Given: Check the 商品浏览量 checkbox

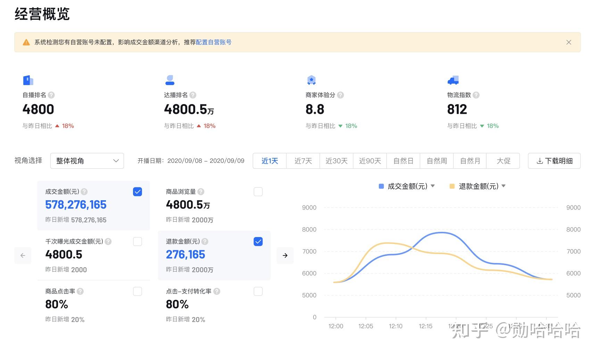Looking at the screenshot, I should click(x=258, y=192).
